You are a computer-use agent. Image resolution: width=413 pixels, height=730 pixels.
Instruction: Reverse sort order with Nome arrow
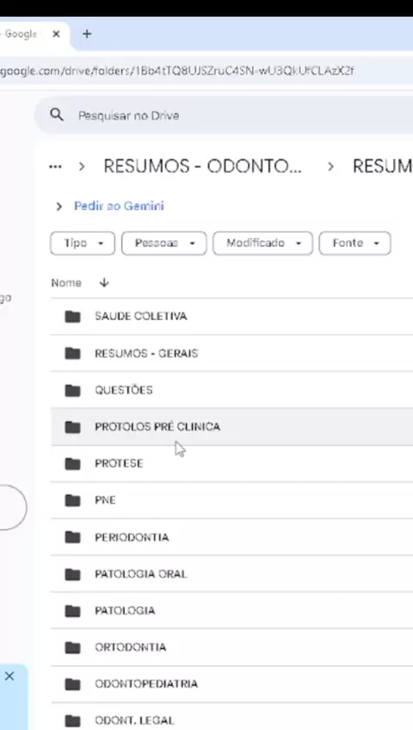[x=104, y=282]
